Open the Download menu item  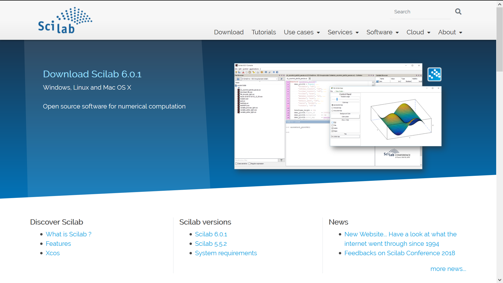click(229, 32)
